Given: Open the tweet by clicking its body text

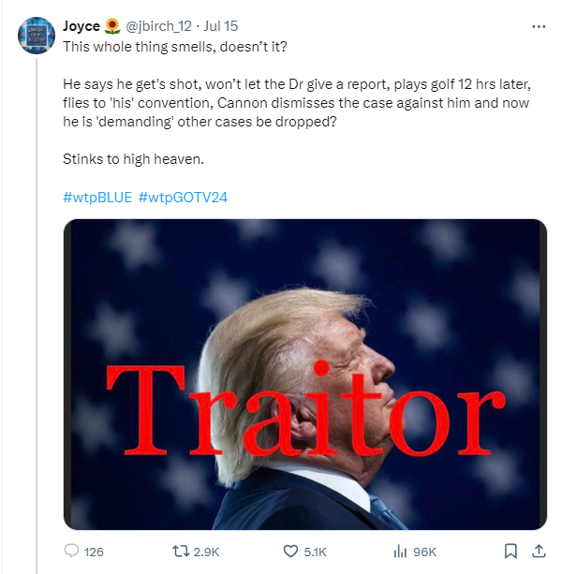Looking at the screenshot, I should [x=297, y=103].
